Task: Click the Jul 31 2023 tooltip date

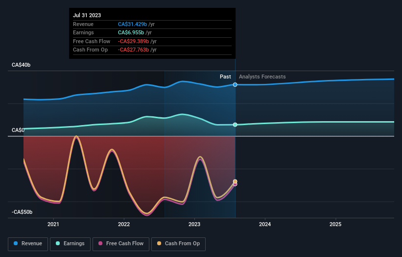Action: (87, 15)
